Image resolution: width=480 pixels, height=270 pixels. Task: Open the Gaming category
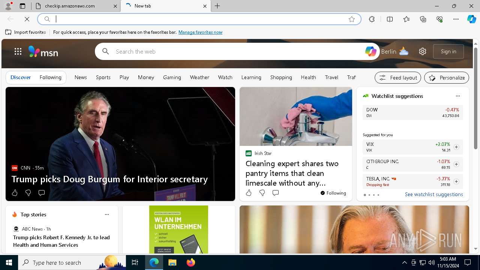point(172,77)
